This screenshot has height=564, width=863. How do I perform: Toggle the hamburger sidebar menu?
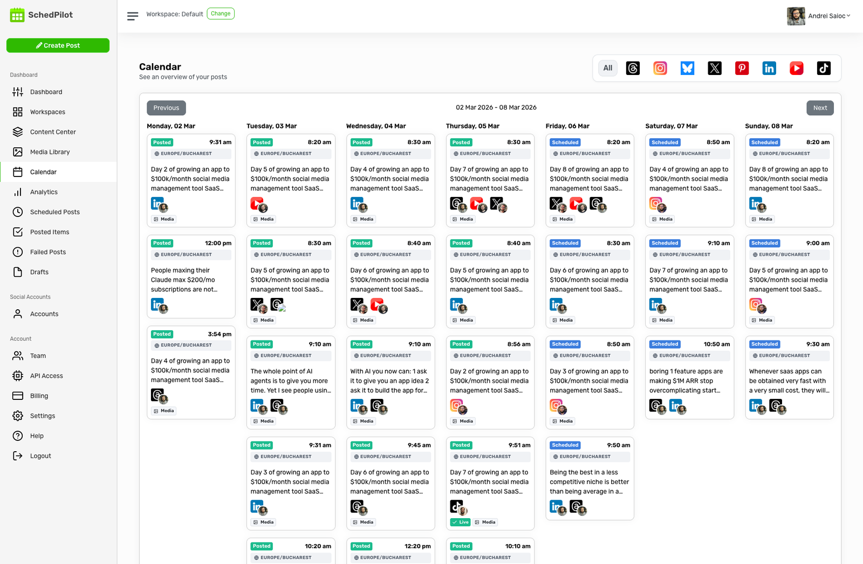(133, 16)
